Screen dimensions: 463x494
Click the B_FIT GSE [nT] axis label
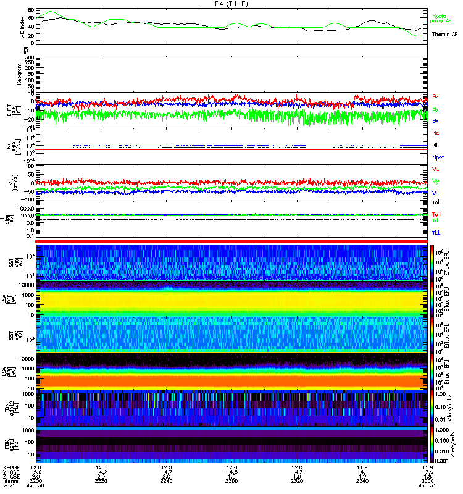(13, 111)
